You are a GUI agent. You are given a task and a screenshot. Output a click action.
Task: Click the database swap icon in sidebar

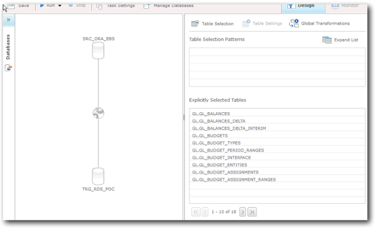(8, 68)
